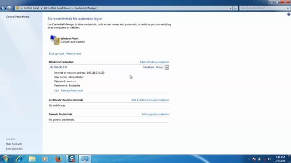This screenshot has height=163, width=291.
Task: Open the Windows Start orb
Action: pyautogui.click(x=5, y=159)
